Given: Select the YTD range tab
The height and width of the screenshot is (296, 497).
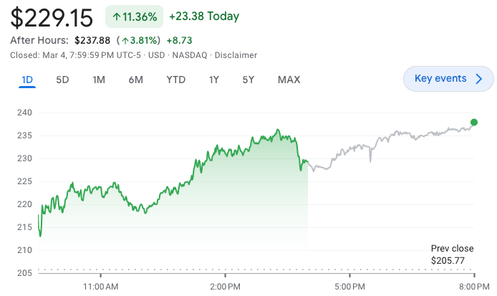Looking at the screenshot, I should 175,80.
